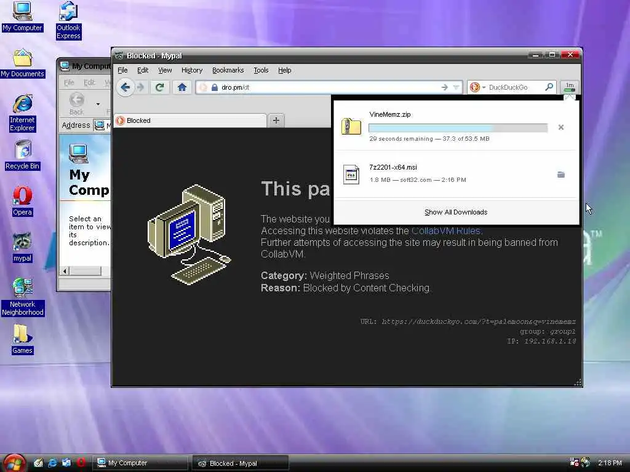The width and height of the screenshot is (630, 472).
Task: Click the My Computer desktop icon
Action: [x=22, y=17]
